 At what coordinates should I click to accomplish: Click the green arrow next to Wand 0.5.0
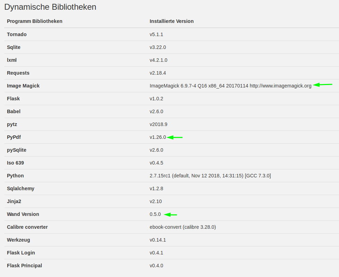tap(170, 215)
